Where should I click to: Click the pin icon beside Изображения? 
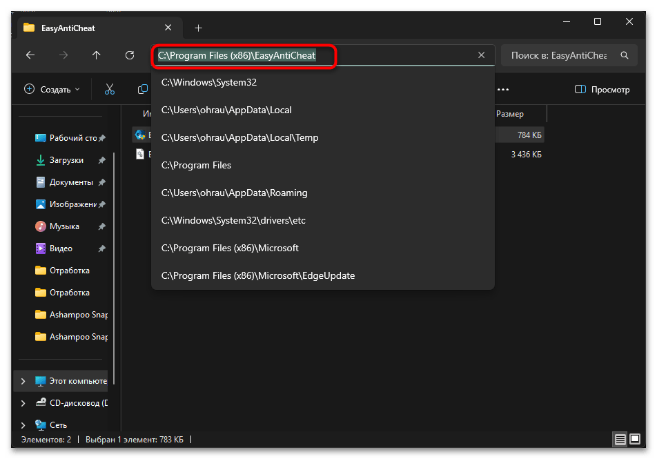pos(102,204)
